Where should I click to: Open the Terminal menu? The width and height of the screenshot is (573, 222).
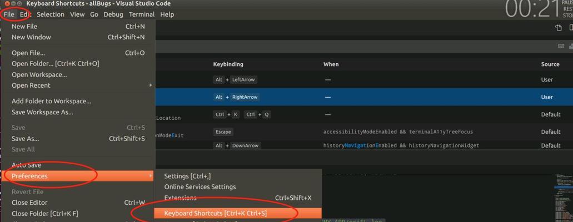click(x=141, y=14)
